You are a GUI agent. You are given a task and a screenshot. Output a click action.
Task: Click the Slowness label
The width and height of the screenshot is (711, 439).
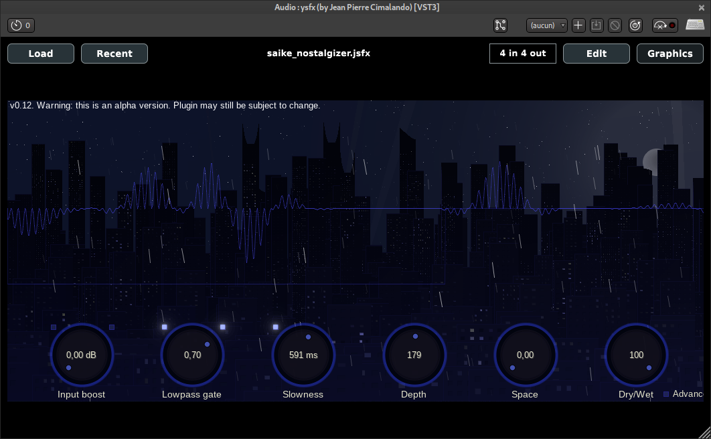(x=303, y=395)
